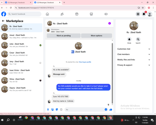Record a voice clip with the microphone
The height and width of the screenshot is (125, 156).
click(x=48, y=109)
